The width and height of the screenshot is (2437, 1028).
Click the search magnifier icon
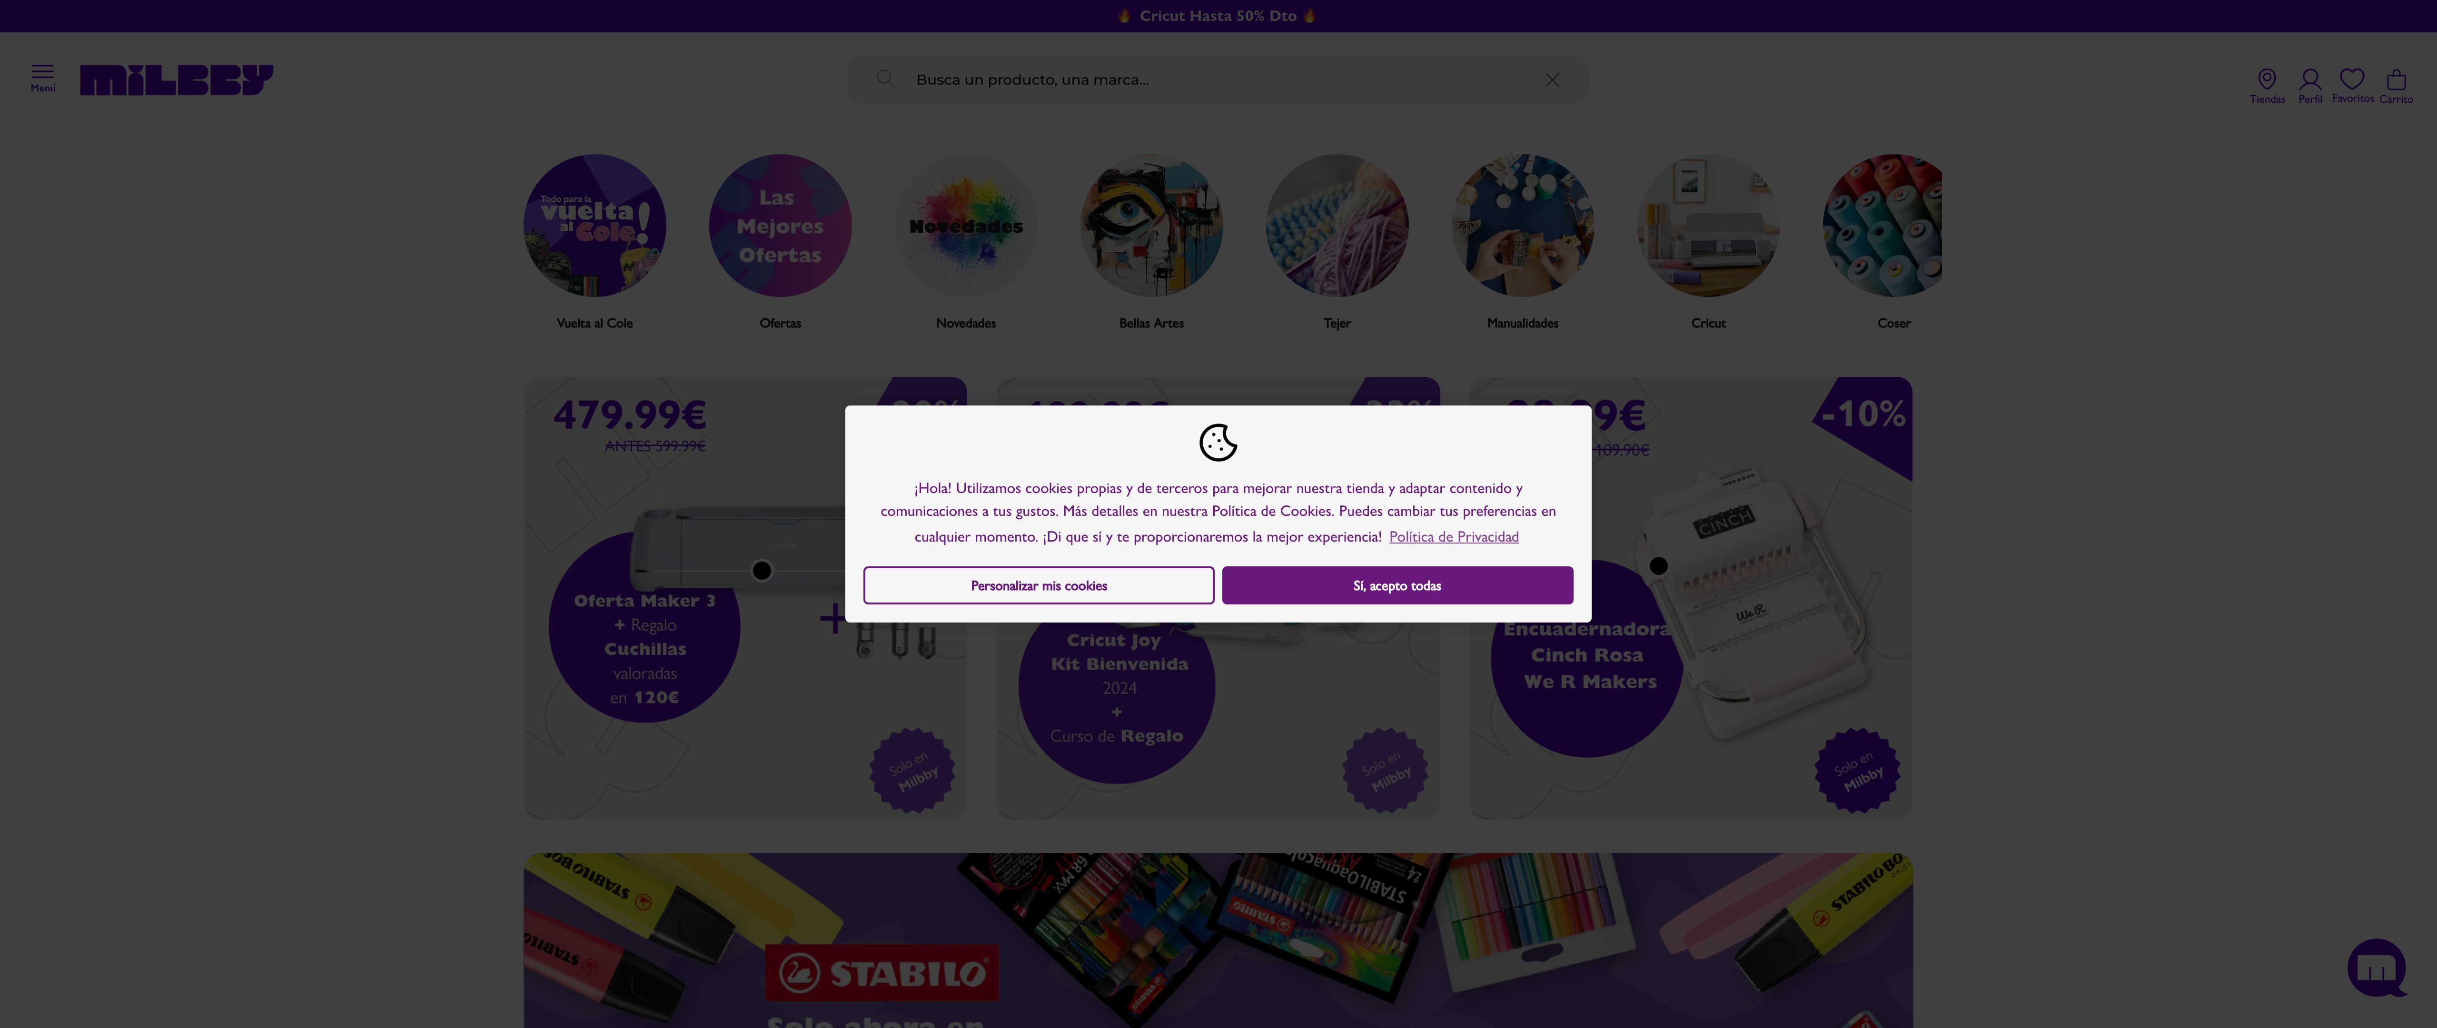pos(884,79)
